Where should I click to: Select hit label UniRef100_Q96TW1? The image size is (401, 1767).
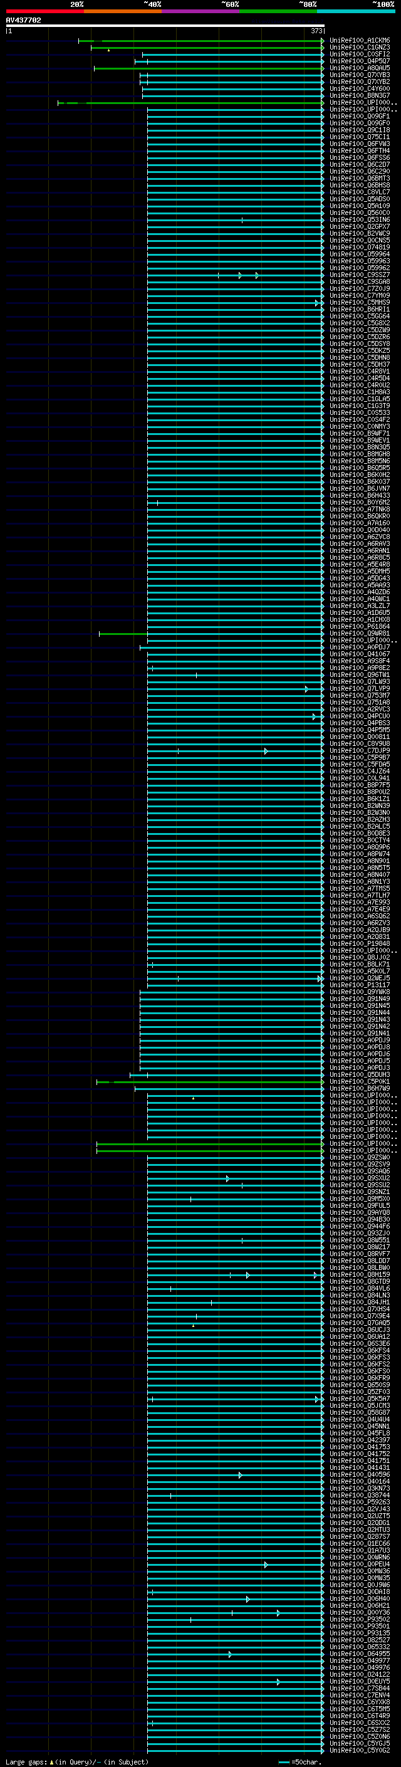coord(360,674)
